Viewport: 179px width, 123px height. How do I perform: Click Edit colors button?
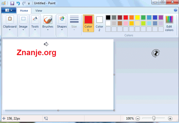[169, 23]
